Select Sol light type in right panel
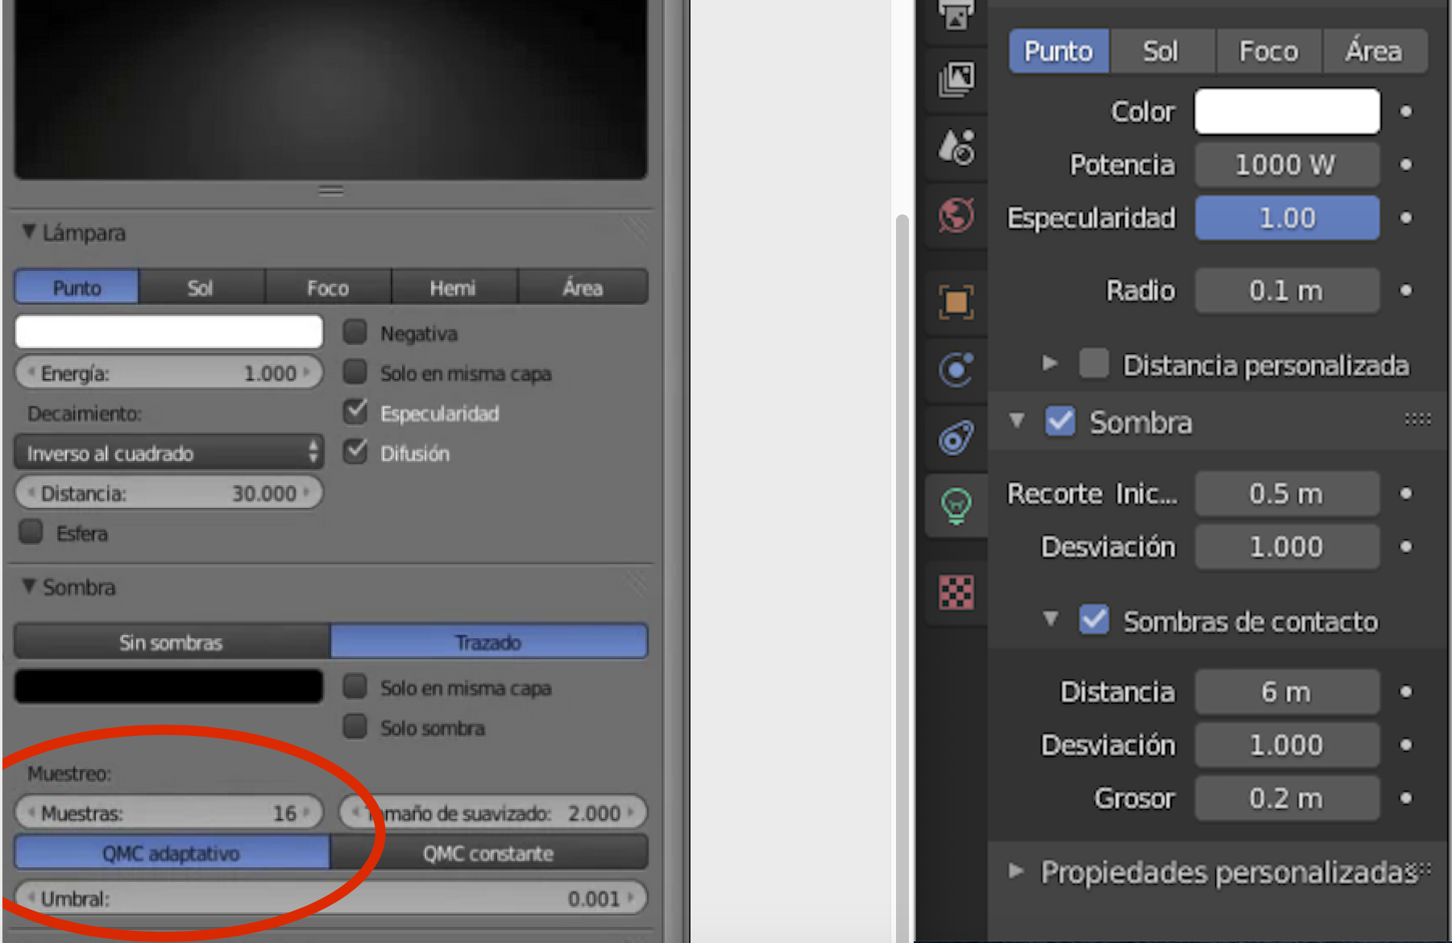This screenshot has width=1452, height=943. click(x=1161, y=52)
